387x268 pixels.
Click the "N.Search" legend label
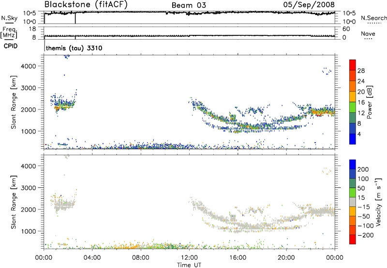pyautogui.click(x=373, y=18)
